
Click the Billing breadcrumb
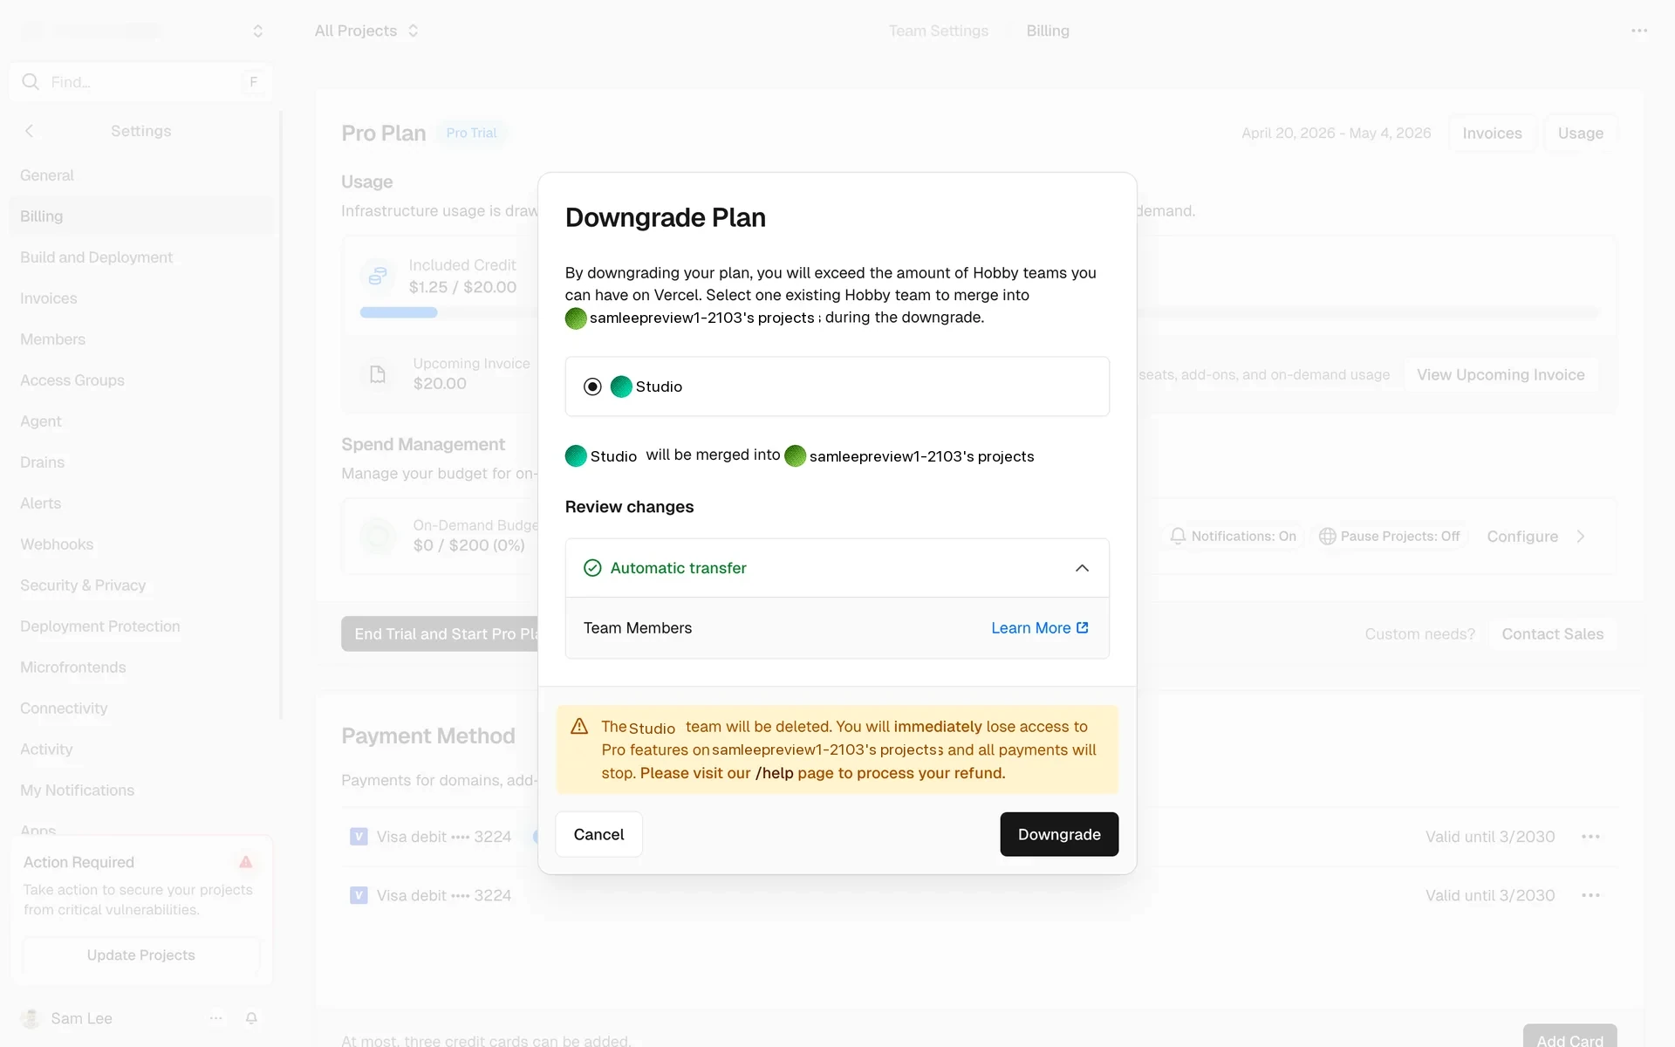click(1048, 31)
